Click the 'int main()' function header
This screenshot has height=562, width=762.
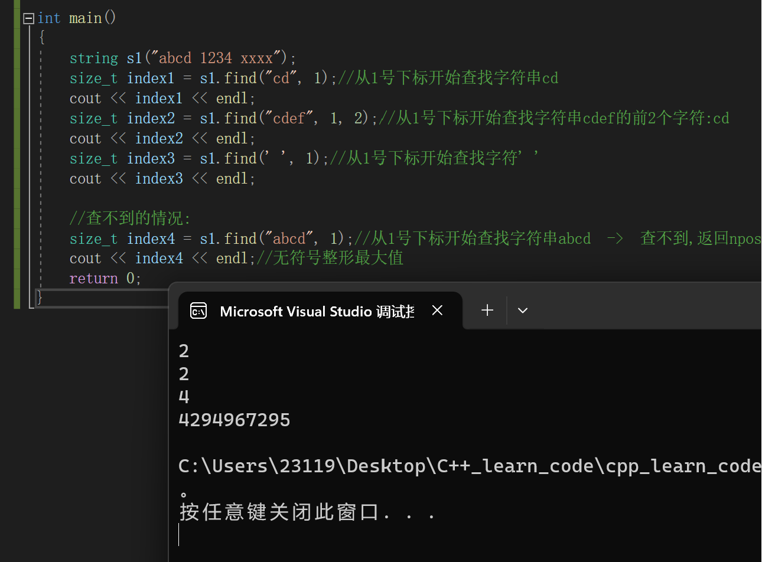(x=77, y=18)
